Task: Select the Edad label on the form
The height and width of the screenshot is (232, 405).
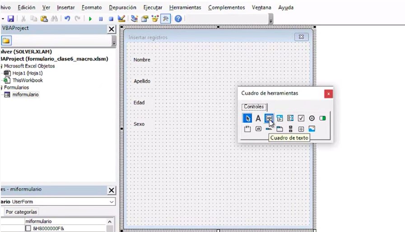Action: [139, 102]
